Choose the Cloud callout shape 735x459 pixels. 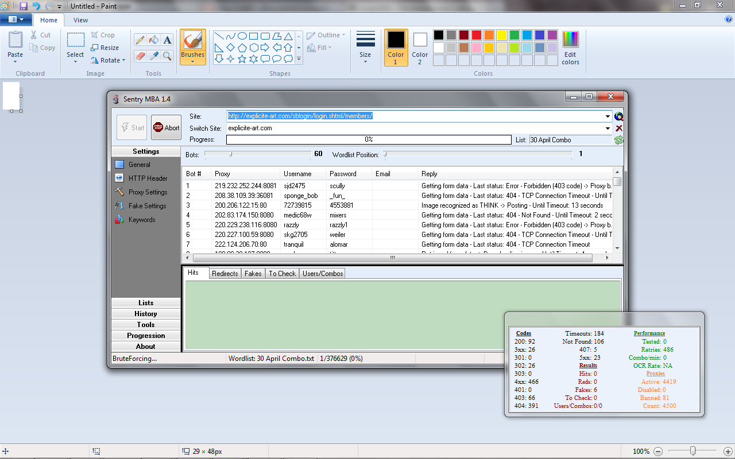[288, 59]
